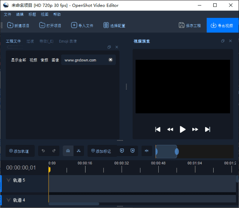Expand 轨道 4 track menu arrow
Screen dimensions: 239x208
(9, 200)
